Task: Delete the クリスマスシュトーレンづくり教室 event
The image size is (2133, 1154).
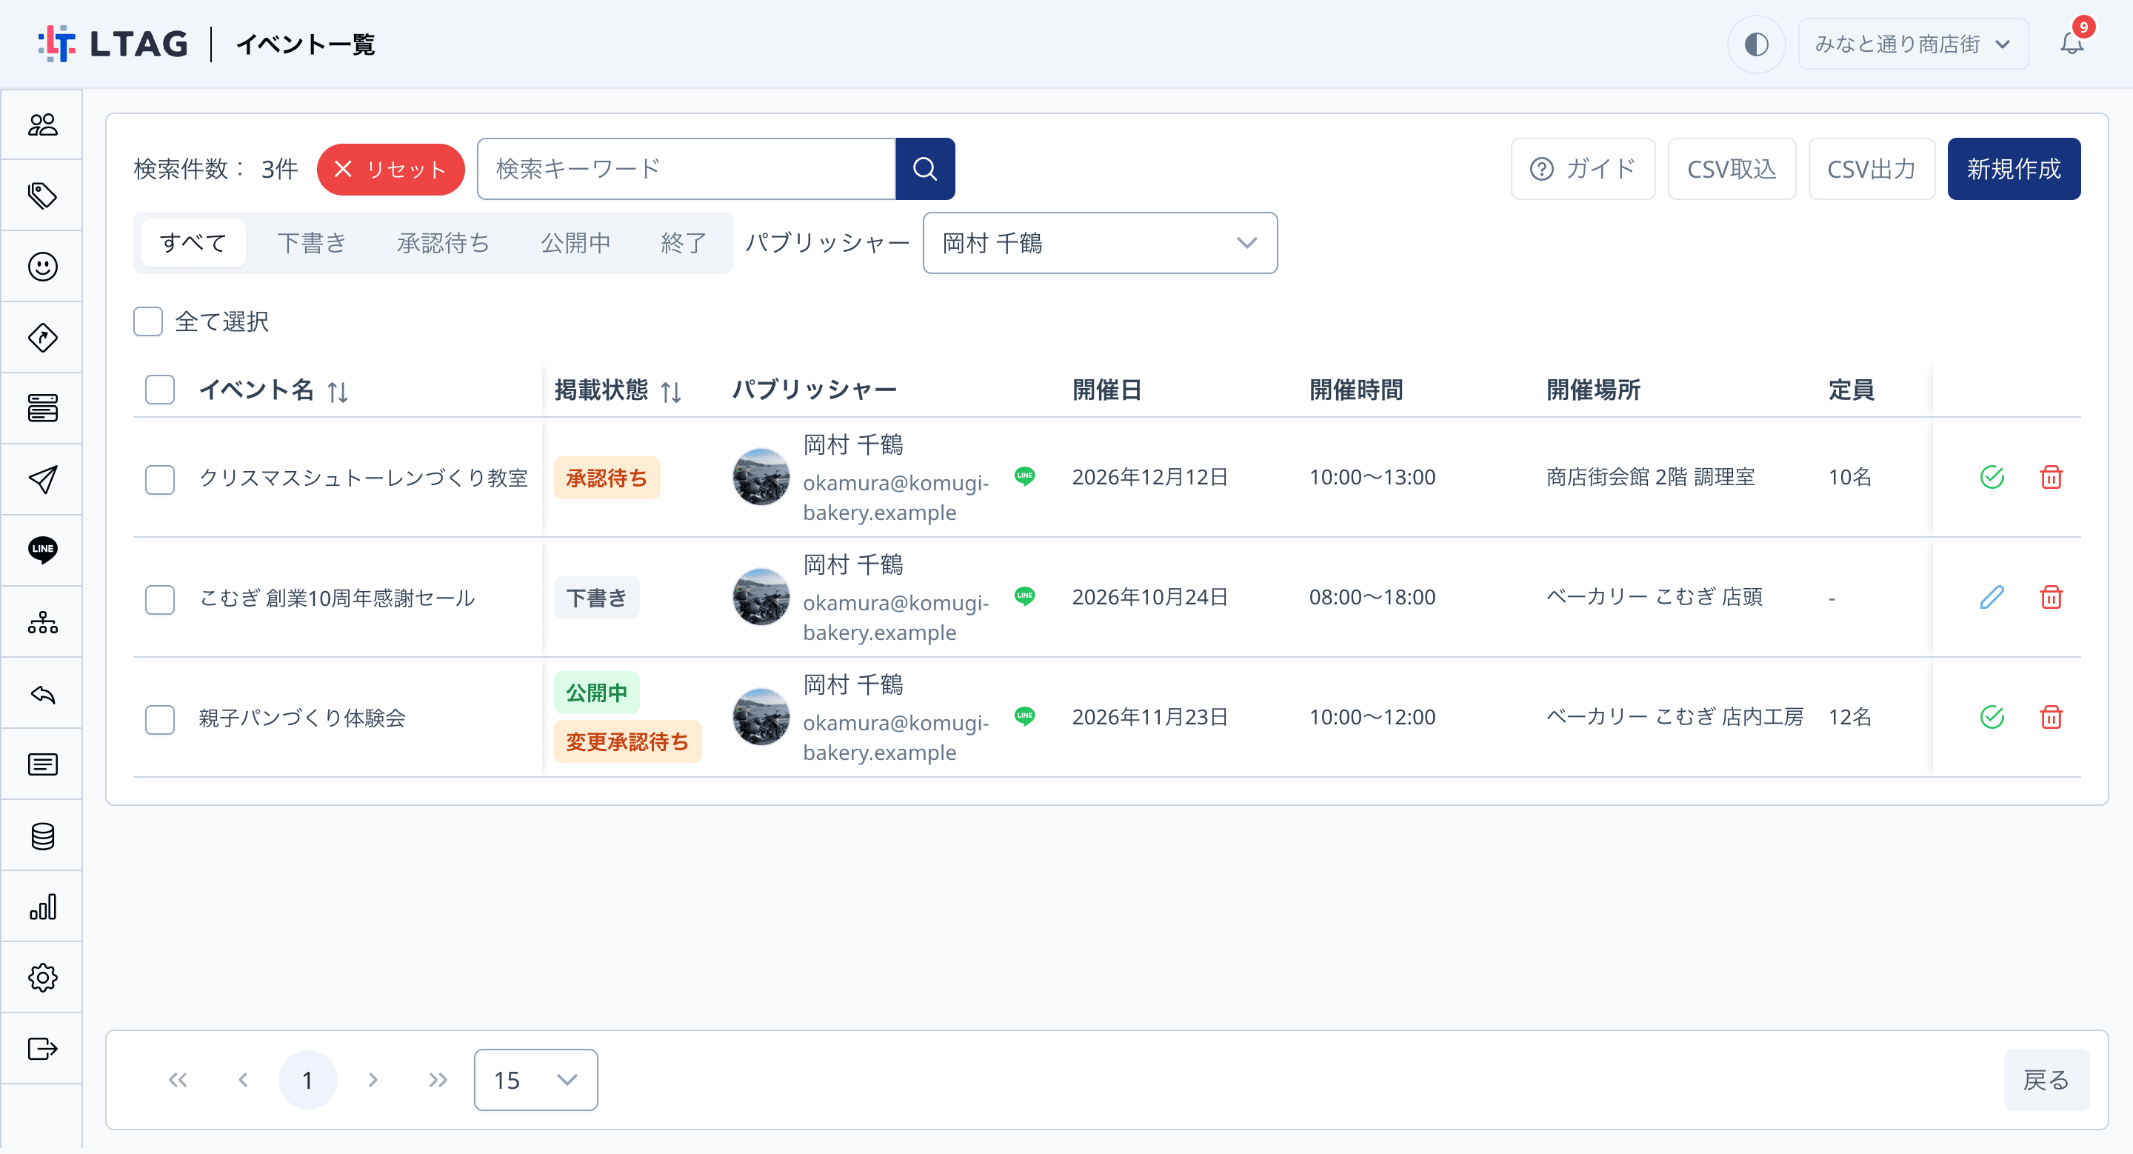Action: pyautogui.click(x=2050, y=477)
